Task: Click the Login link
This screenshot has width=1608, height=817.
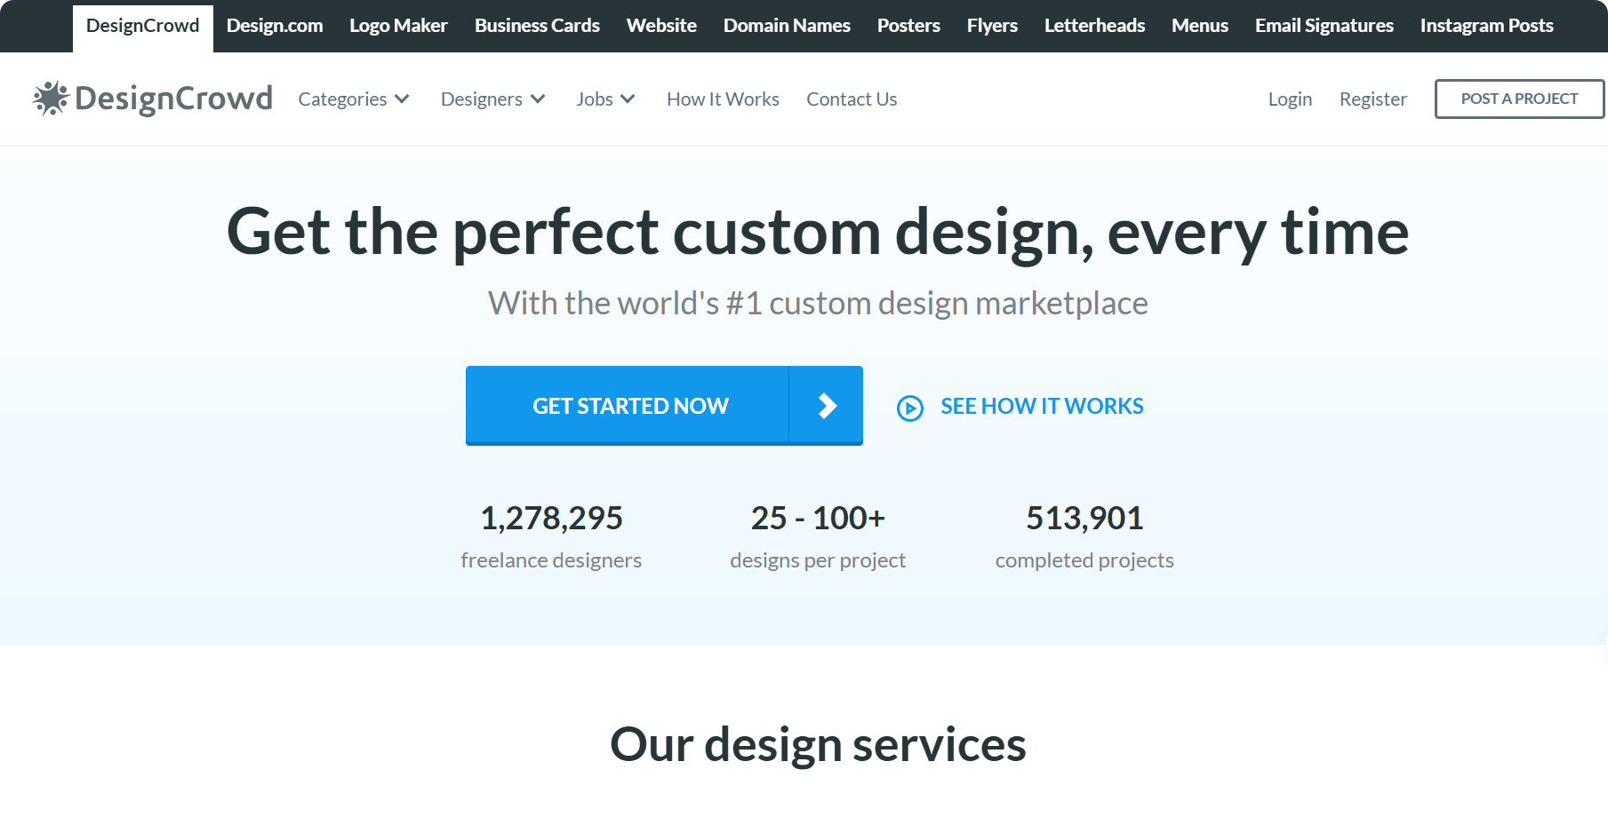Action: click(1290, 99)
